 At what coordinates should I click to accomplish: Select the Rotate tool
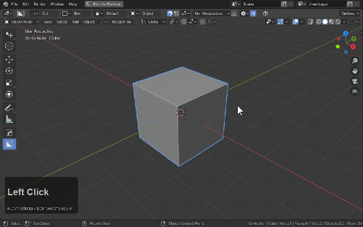9,71
